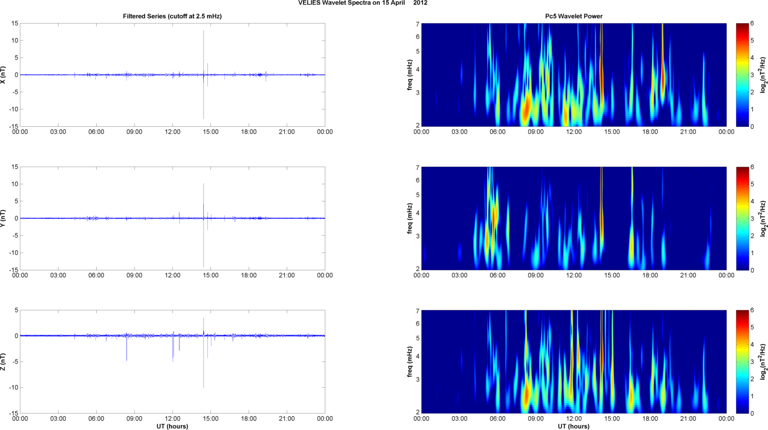Click the "06:00" tick under the Z time series

tap(96, 419)
